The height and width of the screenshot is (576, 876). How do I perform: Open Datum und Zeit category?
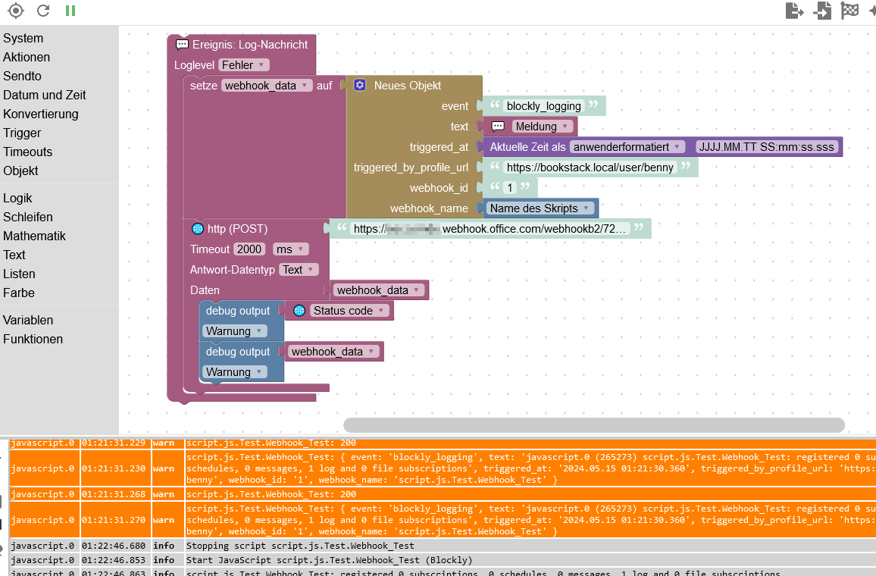click(45, 95)
